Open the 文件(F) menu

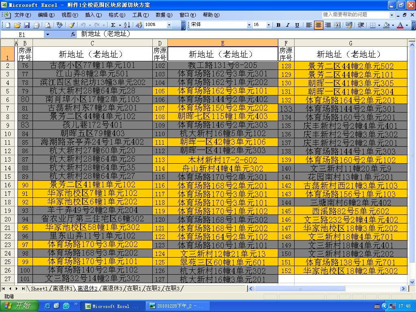23,15
